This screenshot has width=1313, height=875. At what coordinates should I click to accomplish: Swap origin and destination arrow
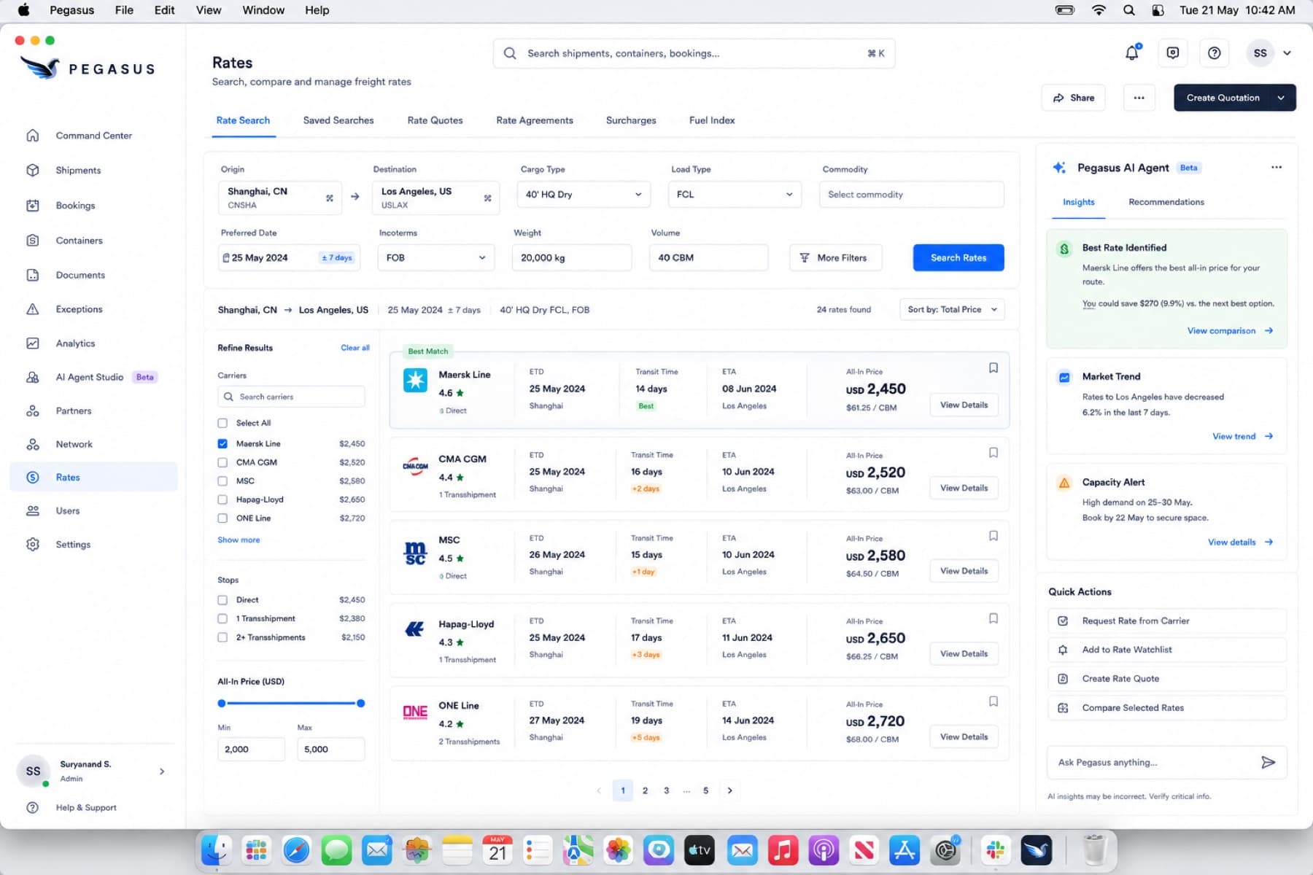[x=355, y=196]
